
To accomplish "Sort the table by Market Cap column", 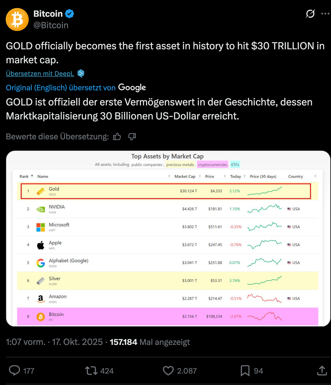I will (x=185, y=176).
